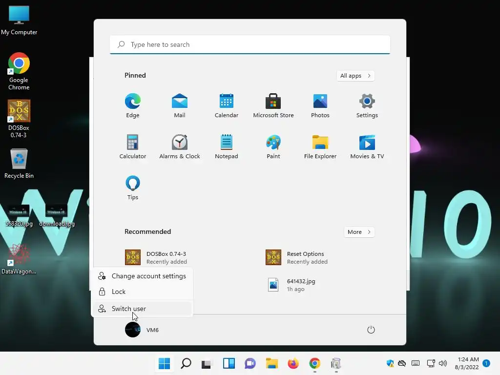Open the Mail pinned app

[180, 105]
